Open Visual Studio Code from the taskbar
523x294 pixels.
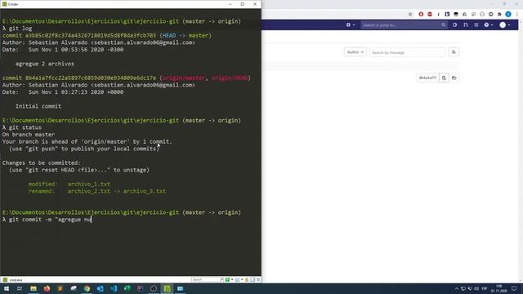[114, 288]
